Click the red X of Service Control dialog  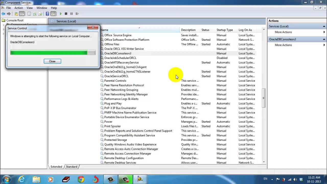pos(93,27)
